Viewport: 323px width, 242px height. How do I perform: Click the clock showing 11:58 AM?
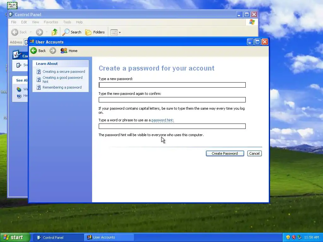pyautogui.click(x=311, y=238)
